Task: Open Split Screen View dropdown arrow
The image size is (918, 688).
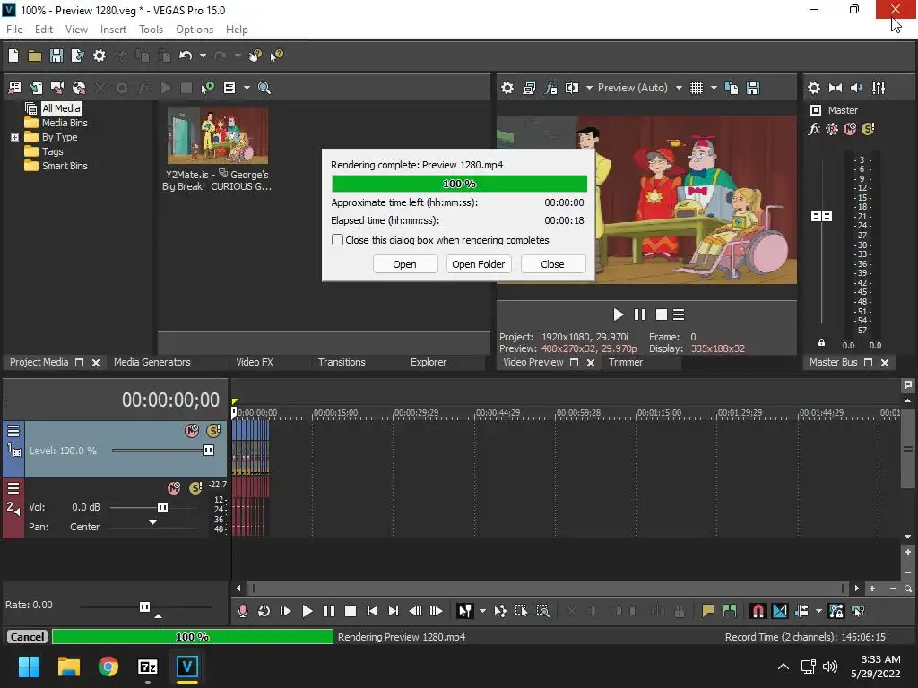Action: point(589,88)
